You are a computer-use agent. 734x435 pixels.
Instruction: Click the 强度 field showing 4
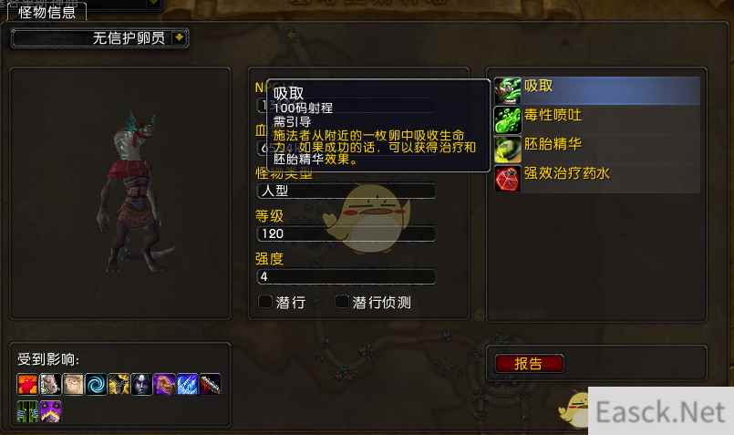pos(346,276)
